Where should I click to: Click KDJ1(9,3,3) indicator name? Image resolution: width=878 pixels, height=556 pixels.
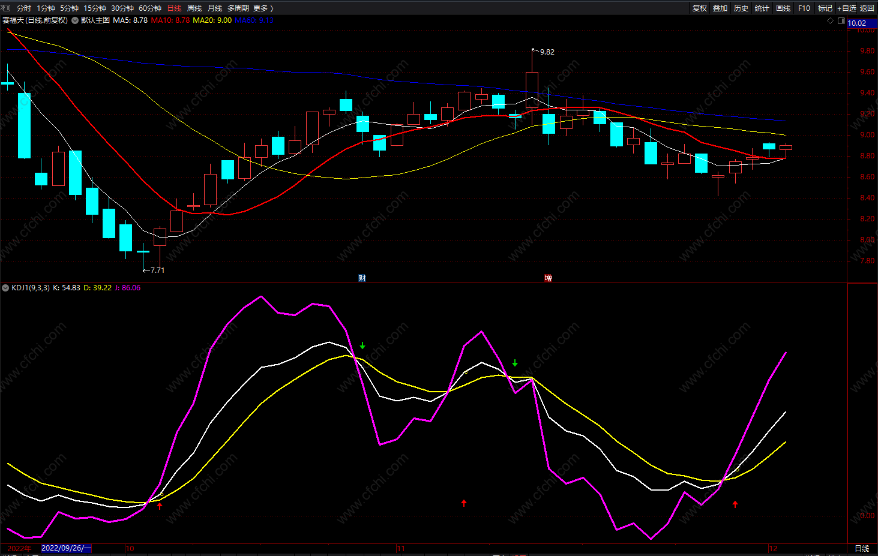(x=31, y=287)
